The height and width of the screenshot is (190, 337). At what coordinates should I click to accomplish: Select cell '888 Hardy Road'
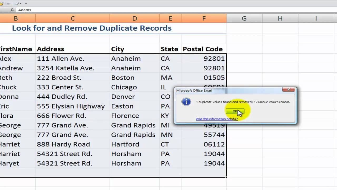pyautogui.click(x=73, y=144)
